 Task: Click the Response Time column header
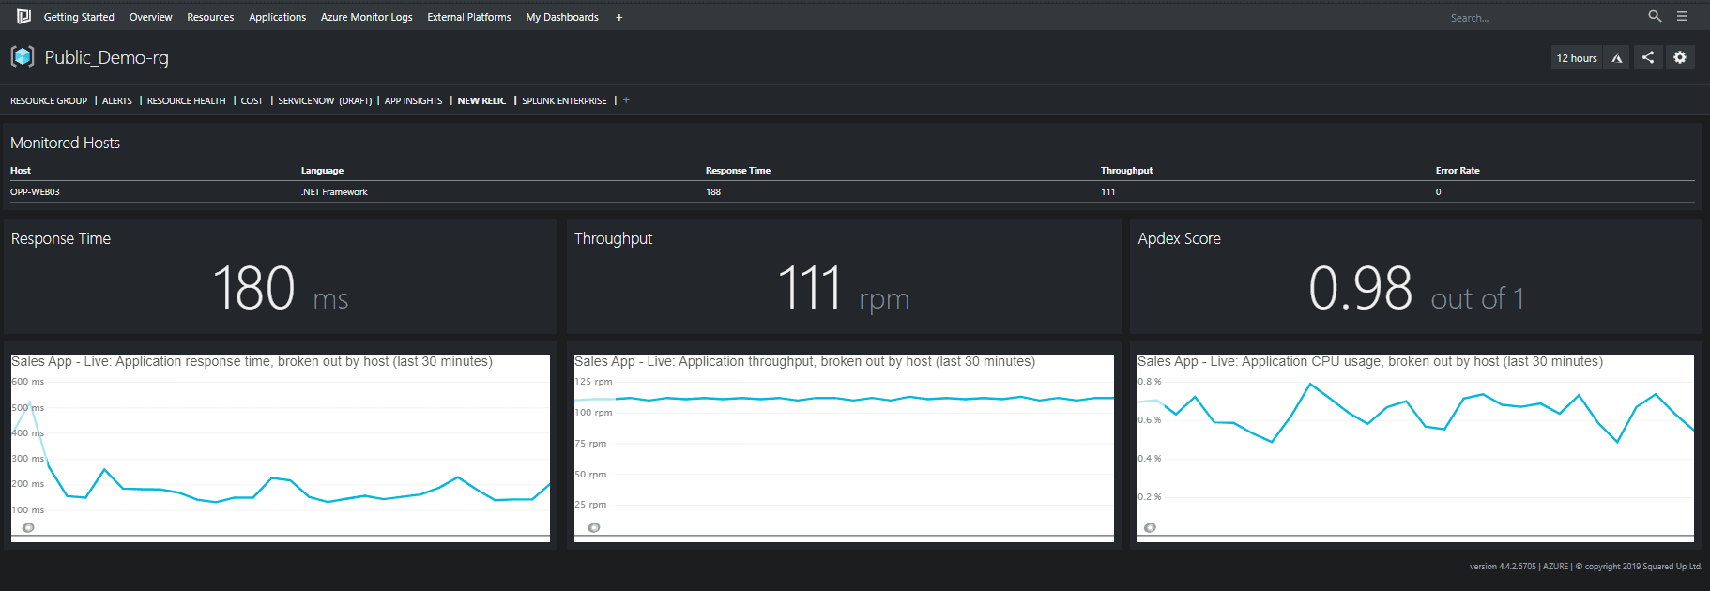pos(738,170)
